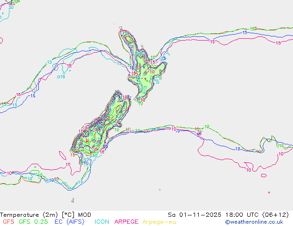This screenshot has height=226, width=293.
Task: Click the GFS legend label
Action: pos(8,222)
